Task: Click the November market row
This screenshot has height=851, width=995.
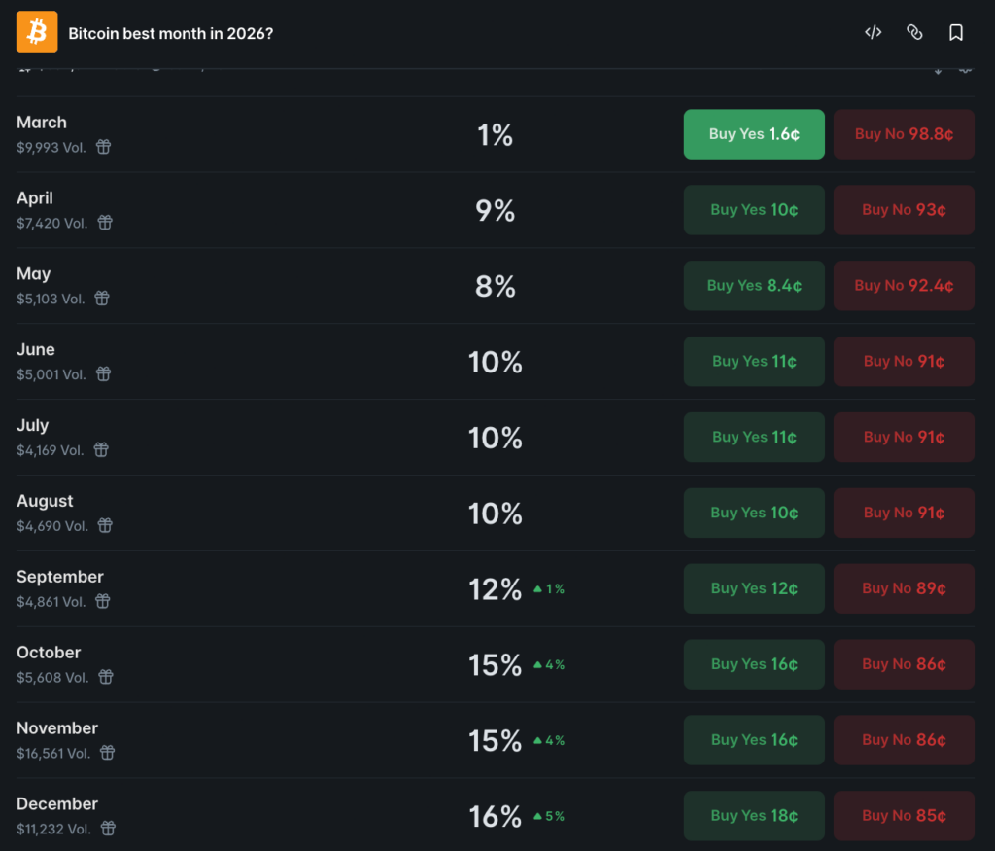Action: [340, 739]
